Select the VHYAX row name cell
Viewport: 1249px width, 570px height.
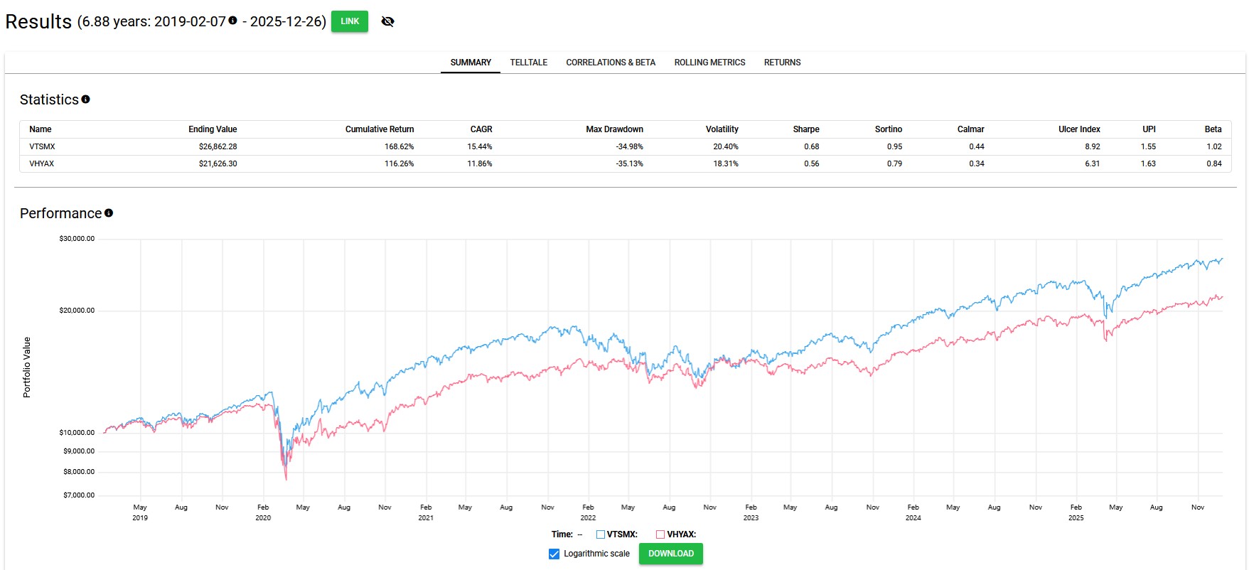pos(41,163)
